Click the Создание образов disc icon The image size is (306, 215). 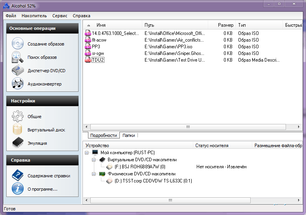coord(18,44)
